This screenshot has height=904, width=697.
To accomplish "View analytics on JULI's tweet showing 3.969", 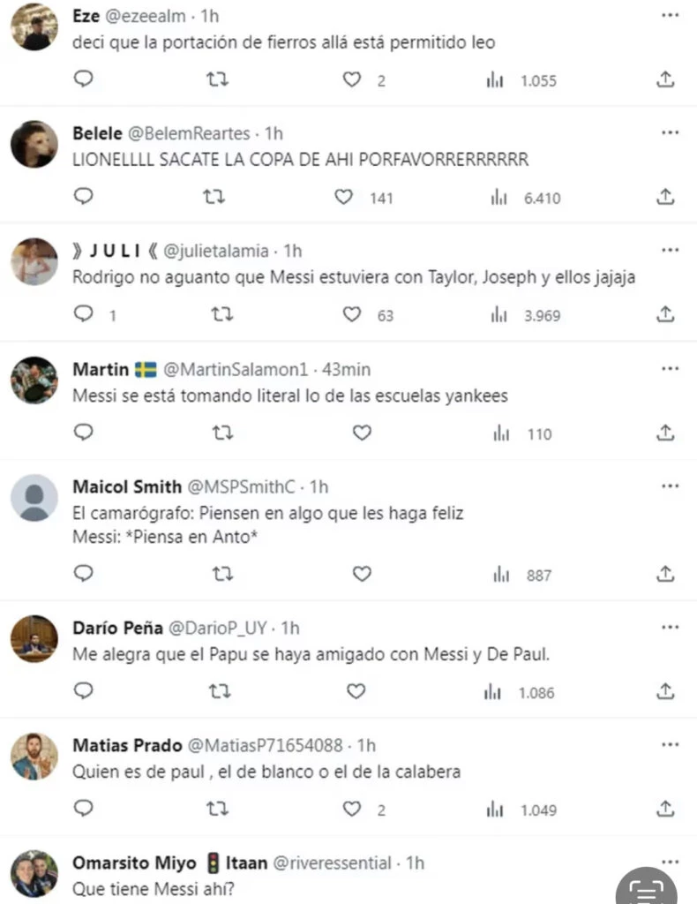I will click(x=500, y=315).
